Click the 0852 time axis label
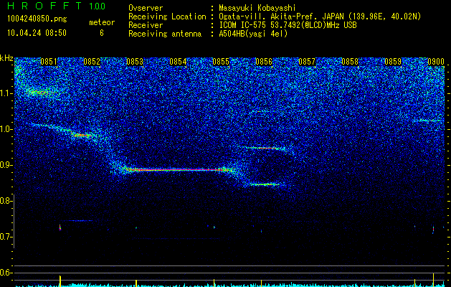This screenshot has width=451, height=287. pyautogui.click(x=92, y=62)
